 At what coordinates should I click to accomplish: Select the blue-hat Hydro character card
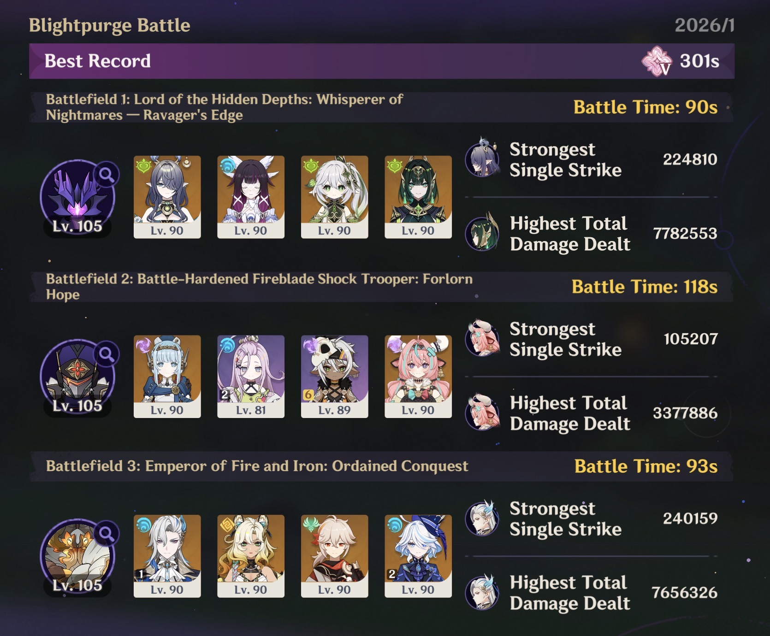[418, 556]
